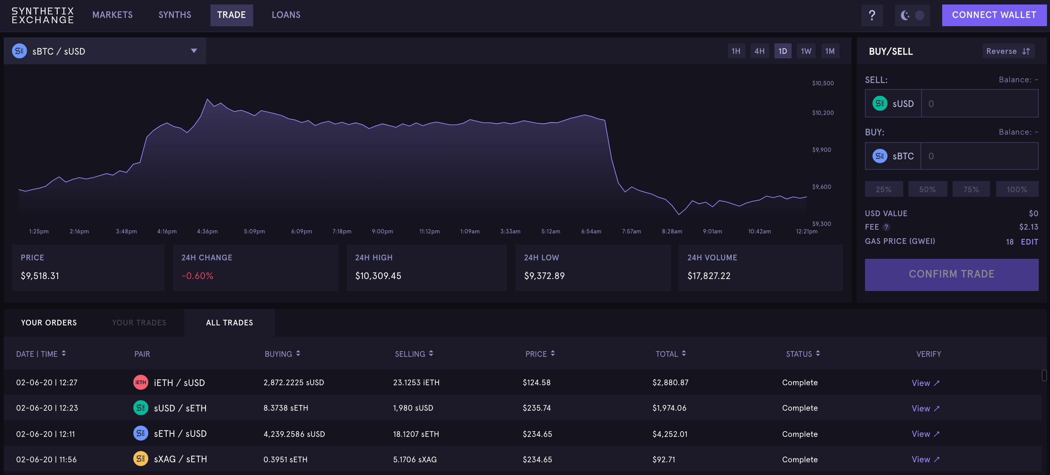Open external link arrow for 12:27 trade
Screen dimensions: 1050x475
tap(937, 383)
